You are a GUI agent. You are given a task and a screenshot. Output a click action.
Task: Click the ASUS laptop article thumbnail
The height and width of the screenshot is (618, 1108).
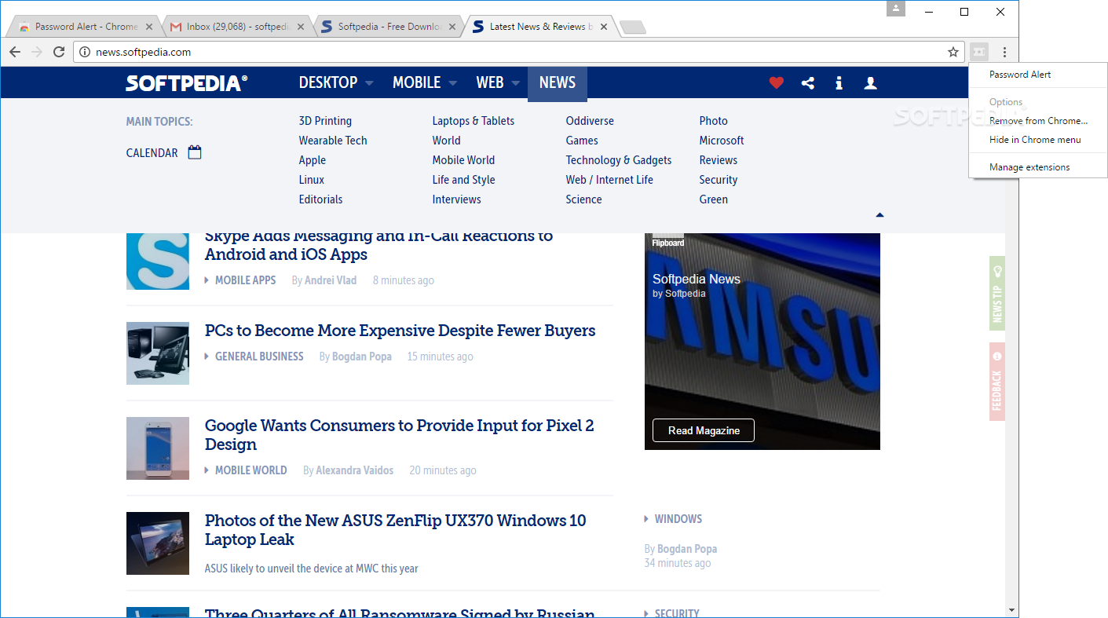pos(158,543)
